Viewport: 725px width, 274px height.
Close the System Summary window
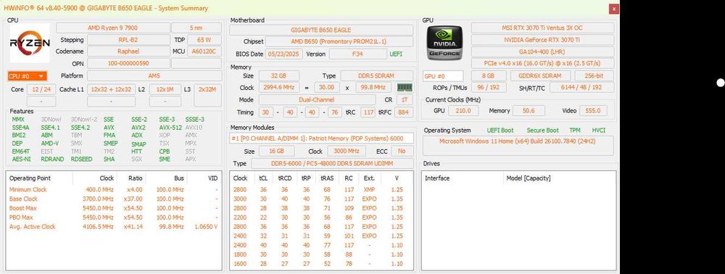click(x=613, y=8)
